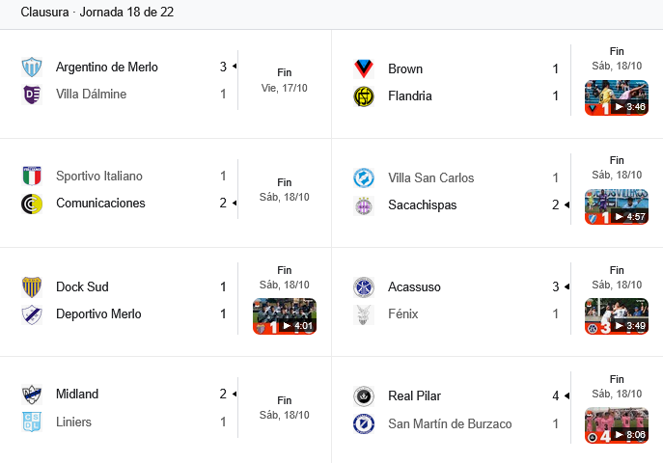
Task: Play the Real Pilar 8:06 highlights video
Action: (616, 425)
